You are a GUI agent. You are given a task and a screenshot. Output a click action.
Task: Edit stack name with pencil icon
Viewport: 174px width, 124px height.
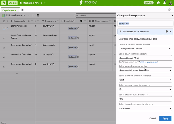point(44,3)
